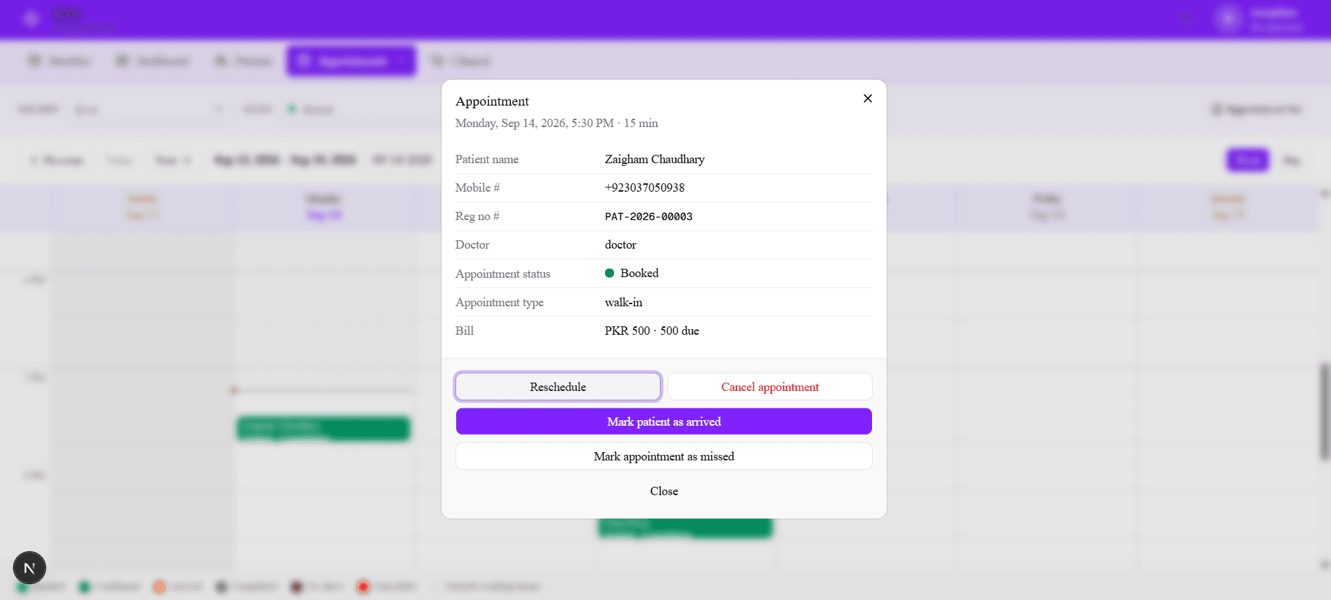Click the appointment date Monday, Sep 14, 2026 line
Image resolution: width=1331 pixels, height=600 pixels.
tap(556, 123)
